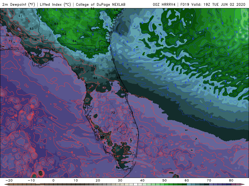Screen dimensions: 249x186
Task: Click the 'F019 Valid: 19Z TUE JUN 02 2020' text
Action: pyautogui.click(x=213, y=5)
